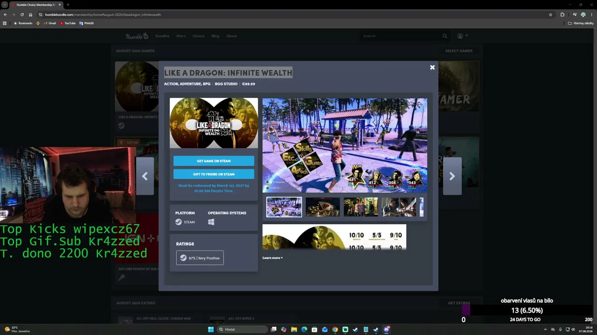597x335 pixels.
Task: Open the browser Extensions puzzle icon
Action: pos(562,14)
